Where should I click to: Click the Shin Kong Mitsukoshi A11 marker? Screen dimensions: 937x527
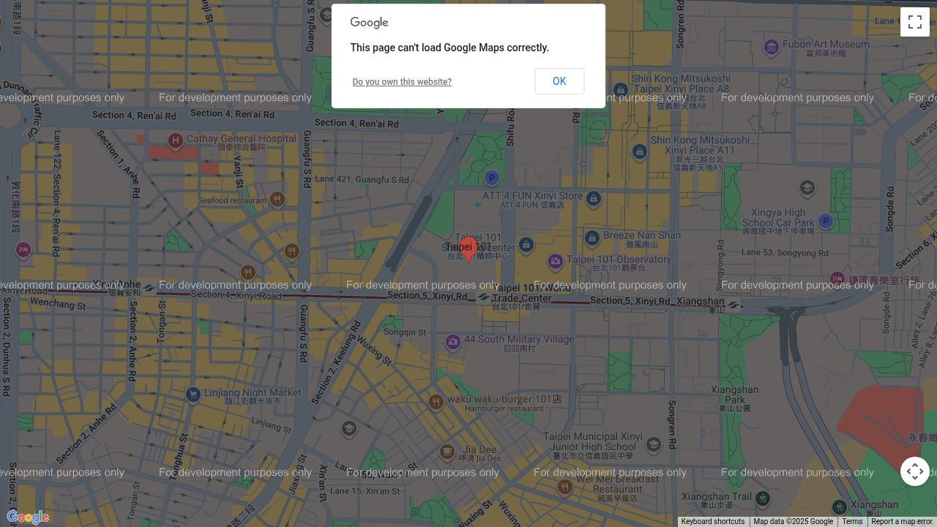[640, 152]
